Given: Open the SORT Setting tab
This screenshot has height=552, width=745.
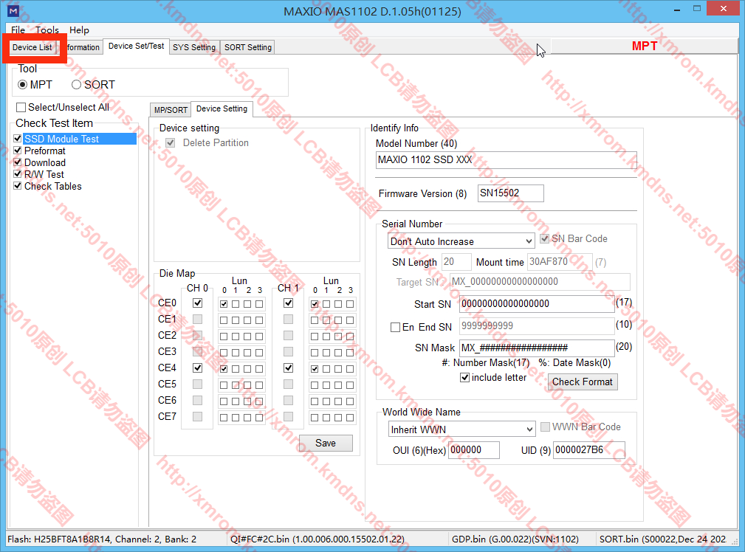Looking at the screenshot, I should 248,47.
